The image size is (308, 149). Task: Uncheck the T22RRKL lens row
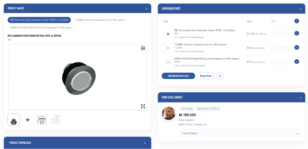click(297, 47)
